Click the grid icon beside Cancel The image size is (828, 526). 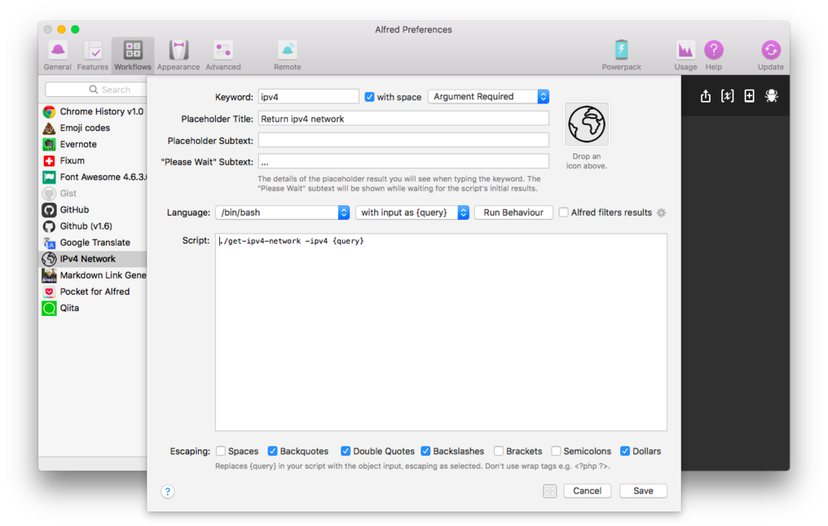click(x=550, y=491)
